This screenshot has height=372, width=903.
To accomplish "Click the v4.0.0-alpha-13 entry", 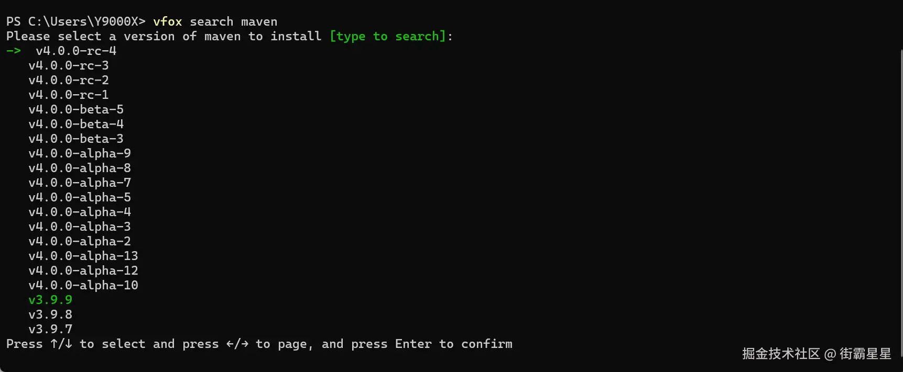I will tap(83, 256).
